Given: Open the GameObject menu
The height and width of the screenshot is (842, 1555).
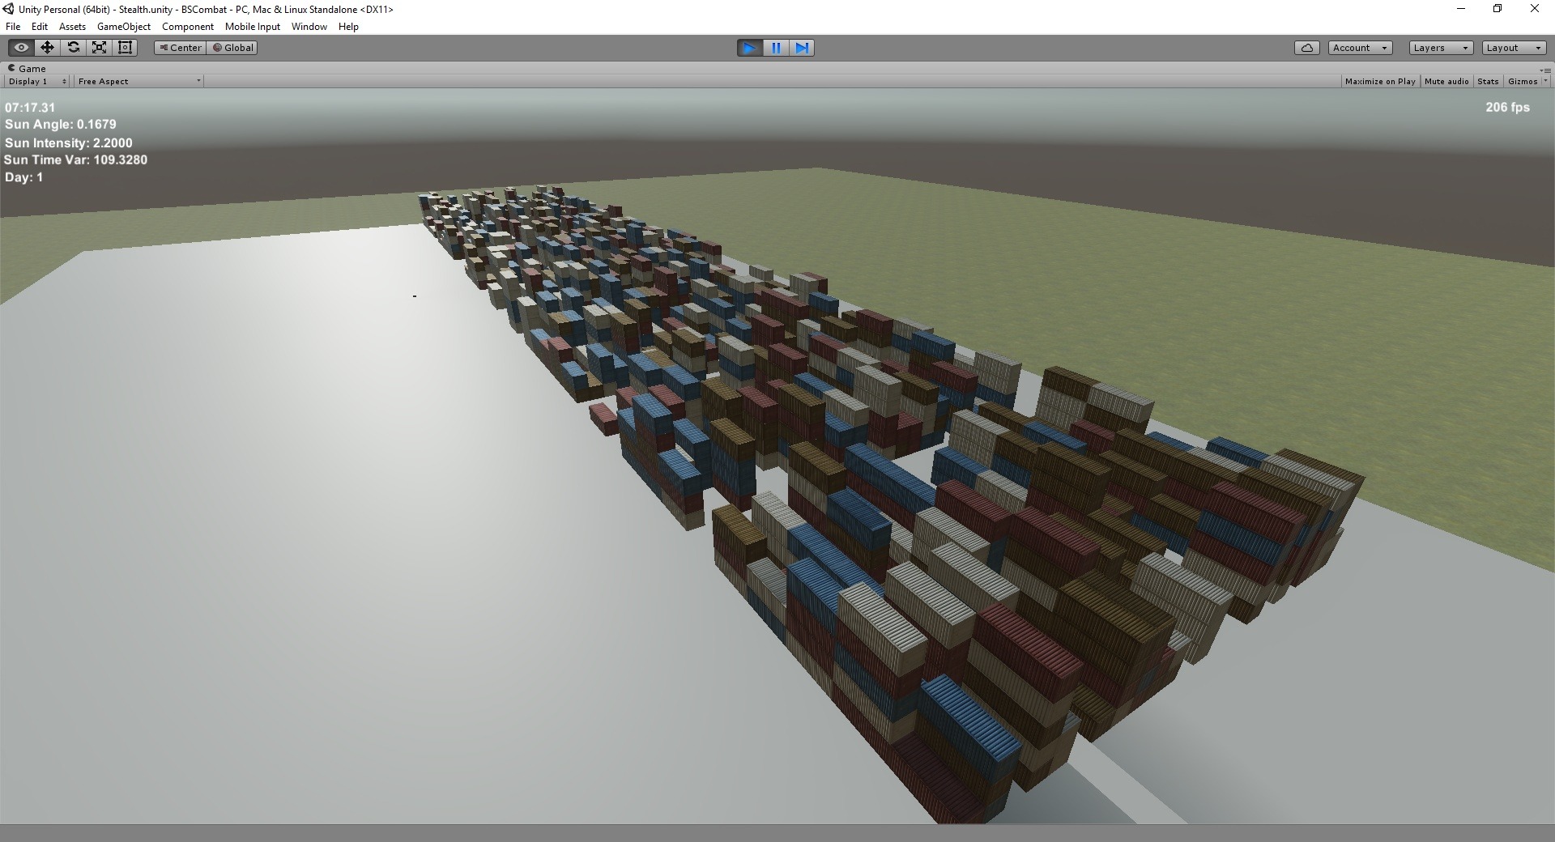Looking at the screenshot, I should click(x=123, y=27).
